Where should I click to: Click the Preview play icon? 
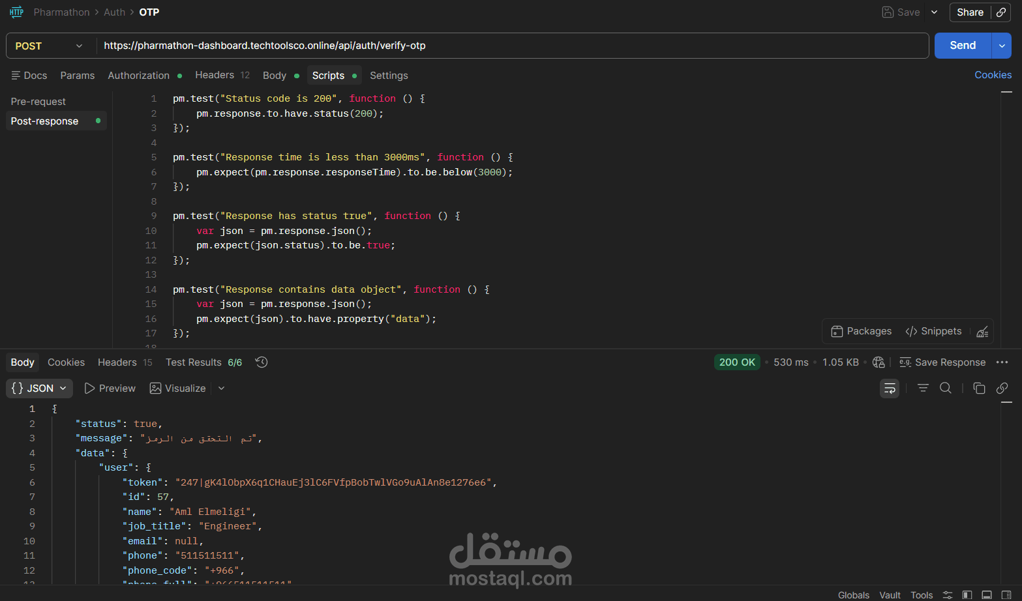click(110, 388)
